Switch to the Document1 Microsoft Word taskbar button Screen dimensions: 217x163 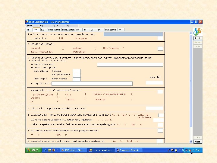pyautogui.click(x=129, y=150)
